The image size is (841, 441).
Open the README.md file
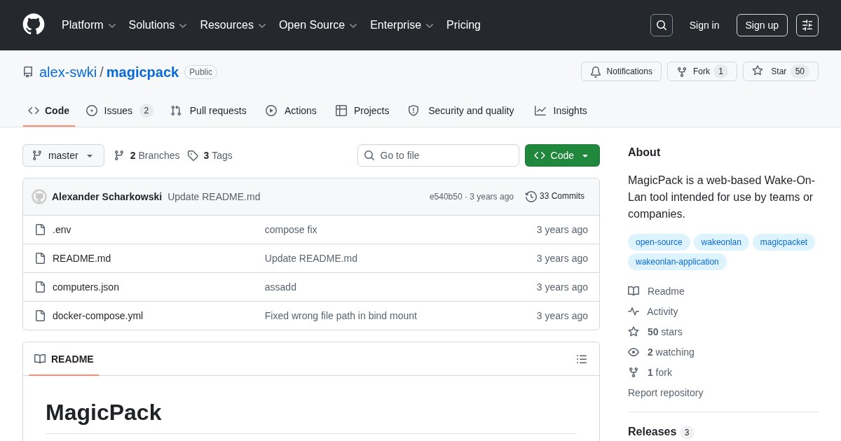[81, 258]
